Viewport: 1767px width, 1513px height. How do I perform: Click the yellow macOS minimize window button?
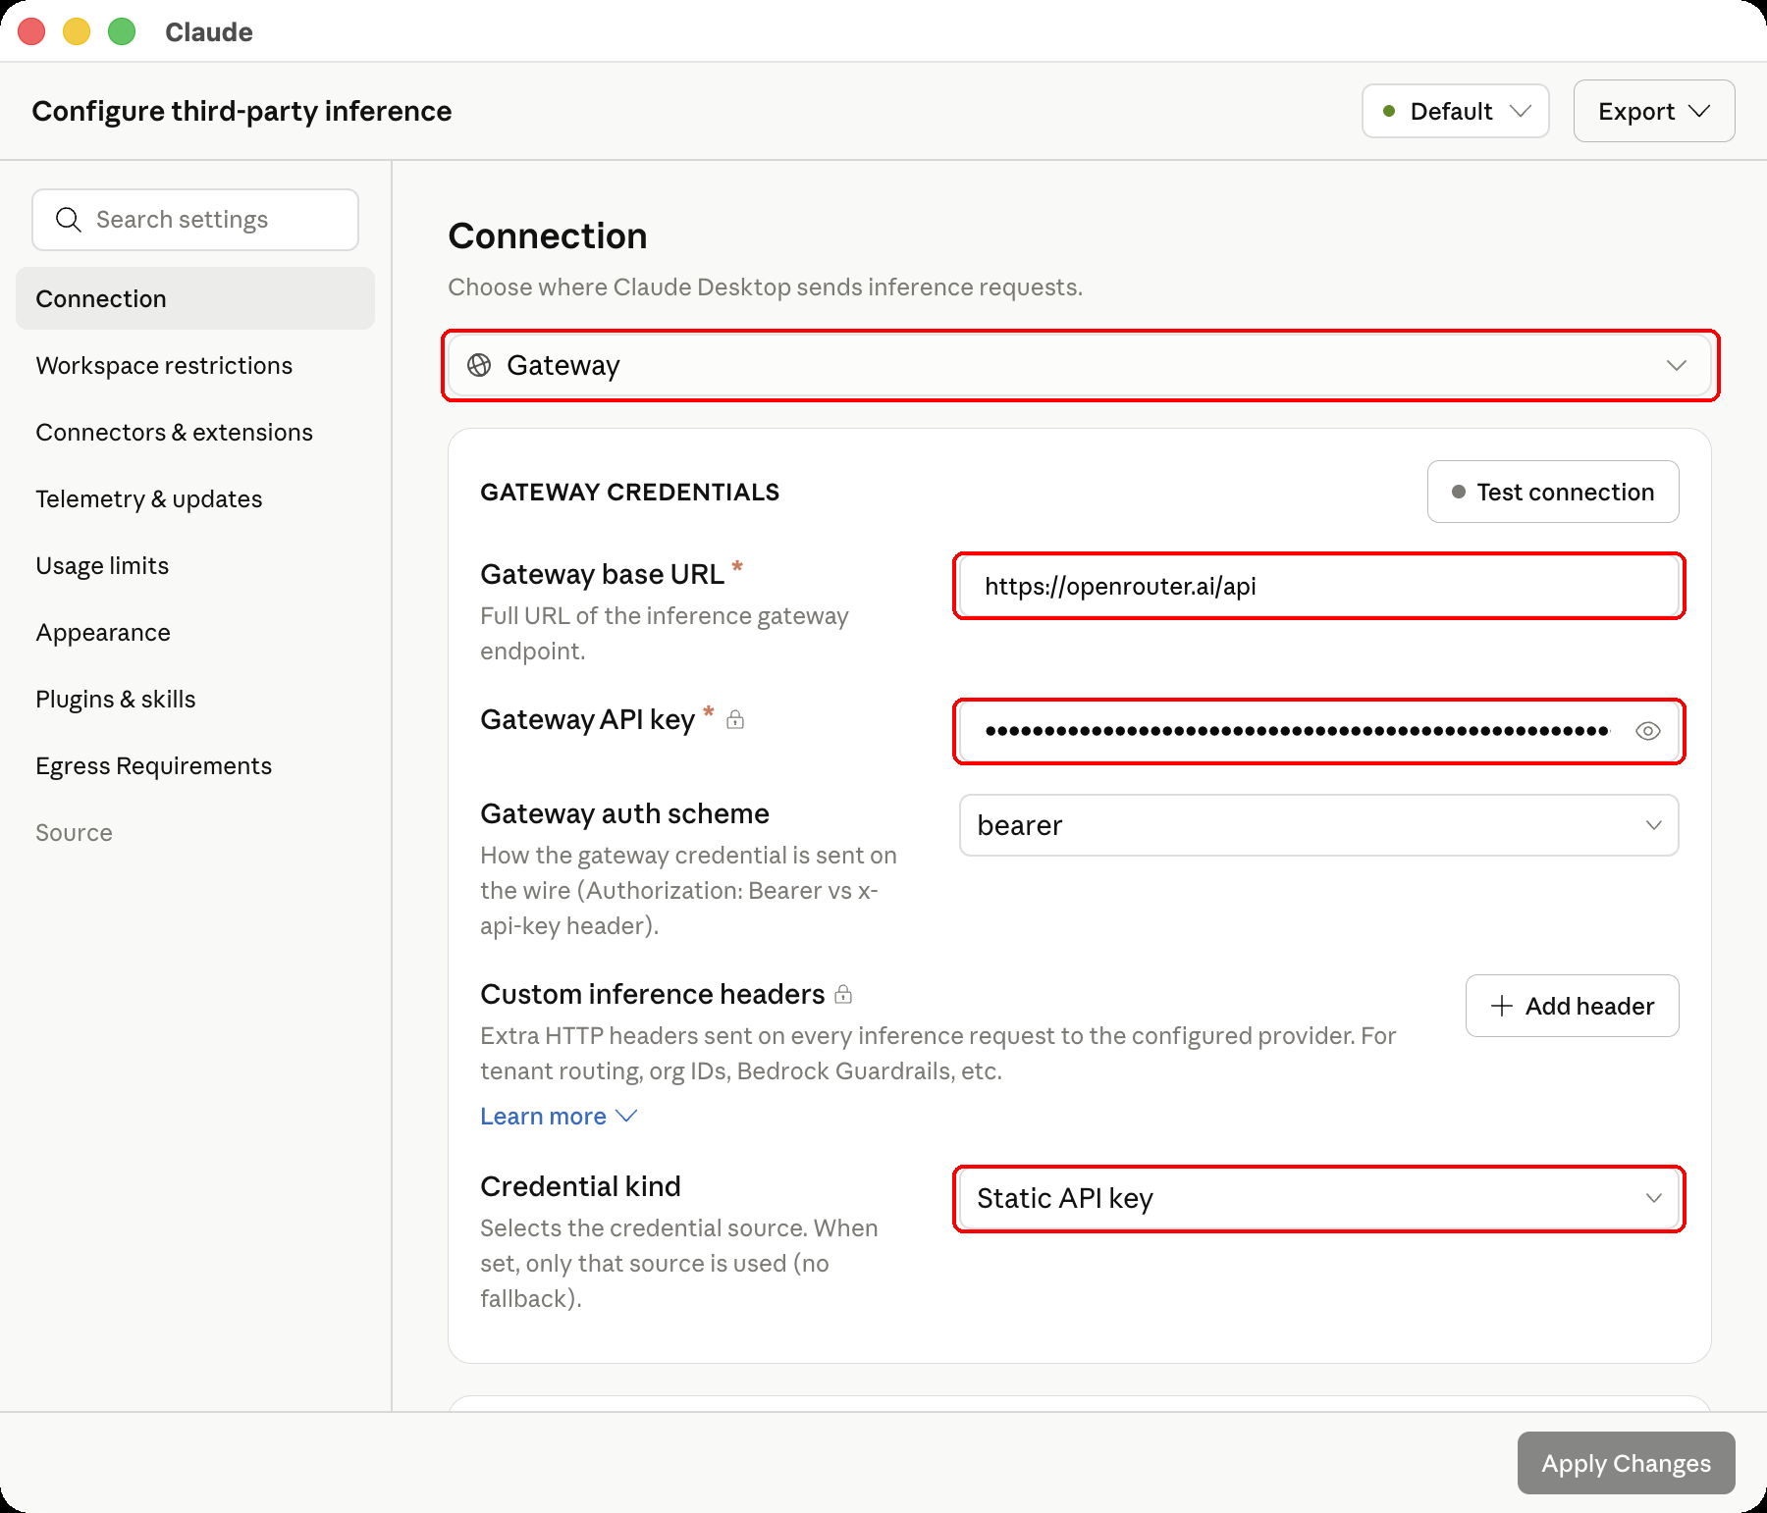tap(77, 31)
